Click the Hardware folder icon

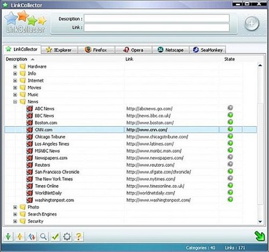tap(23, 66)
